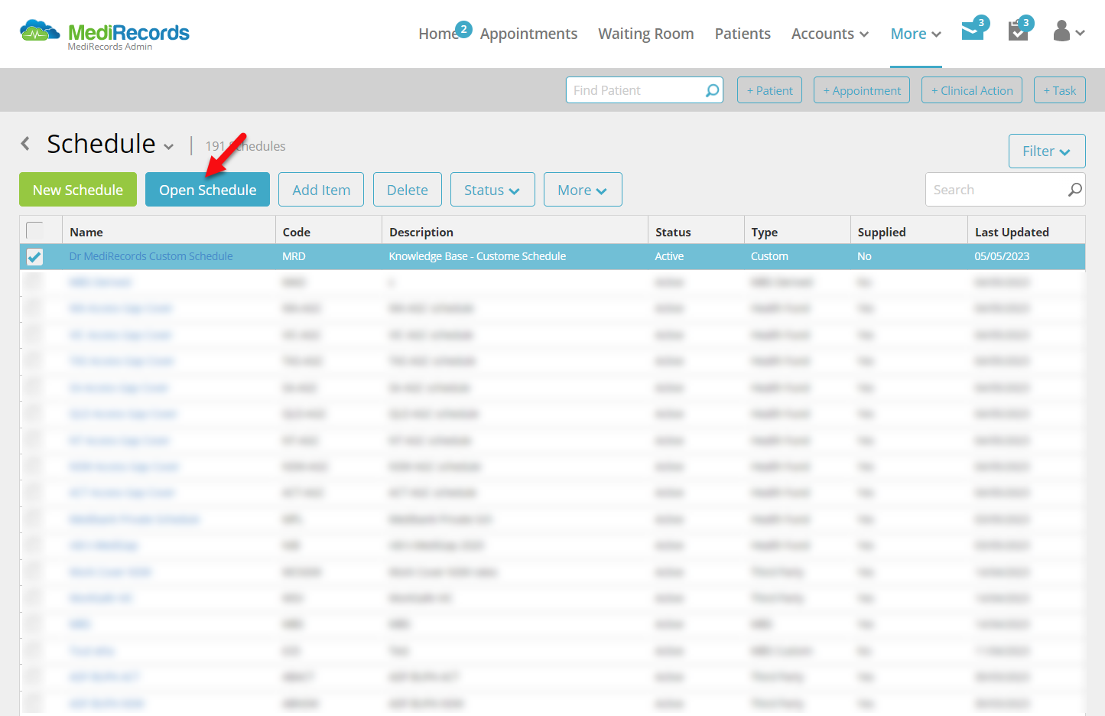The width and height of the screenshot is (1105, 716).
Task: Open the Dr MediRecords Custom Schedule link
Action: pyautogui.click(x=151, y=256)
